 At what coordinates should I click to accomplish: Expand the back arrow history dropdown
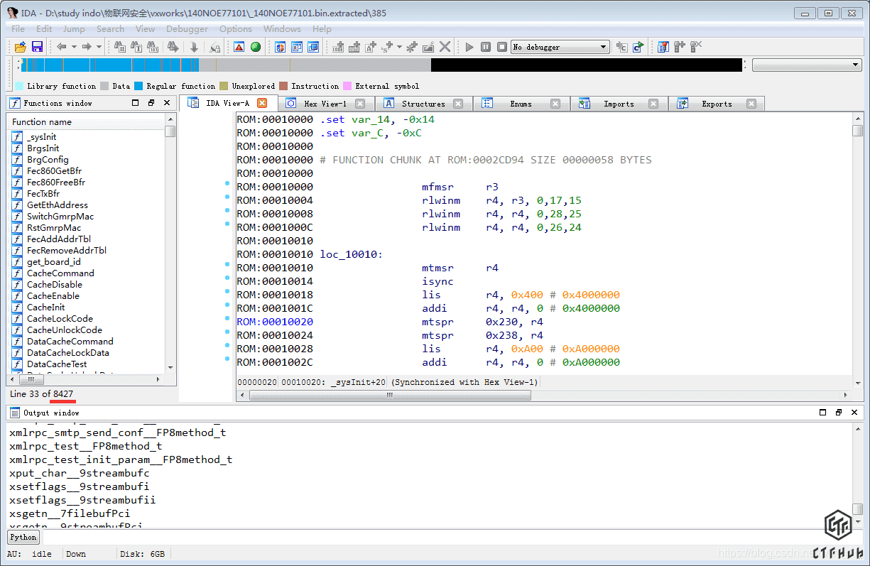tap(73, 47)
